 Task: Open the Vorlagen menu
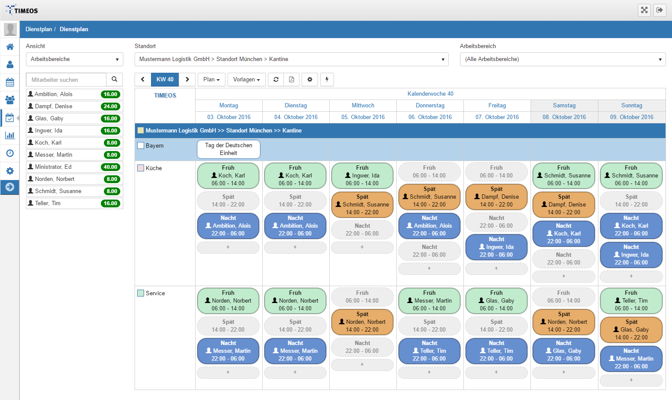pos(247,80)
